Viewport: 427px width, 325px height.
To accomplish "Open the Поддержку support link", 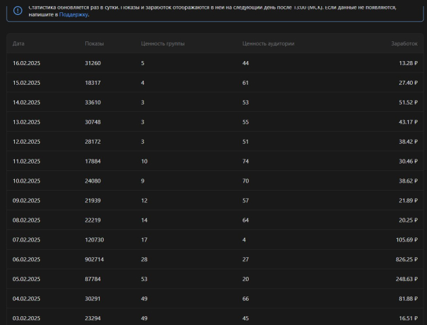I will 73,15.
